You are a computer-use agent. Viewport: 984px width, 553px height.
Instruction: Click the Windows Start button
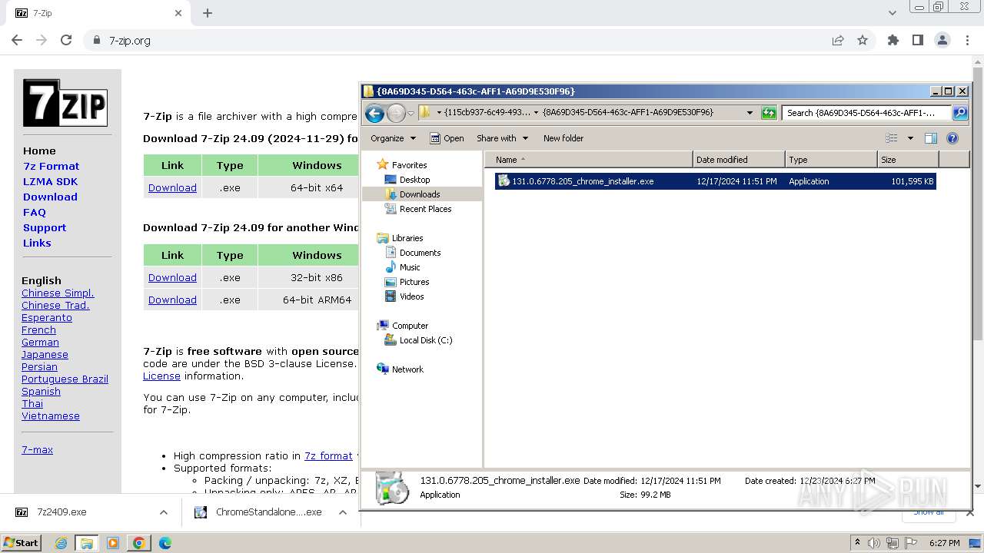22,543
